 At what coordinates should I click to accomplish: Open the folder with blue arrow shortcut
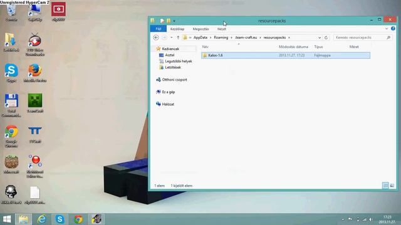[11, 42]
